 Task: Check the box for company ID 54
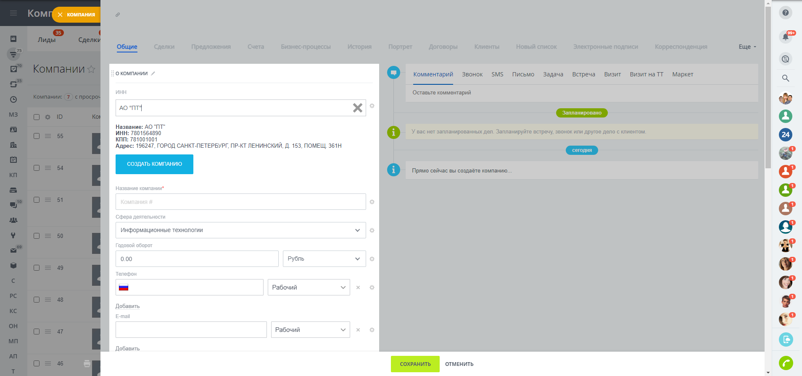37,168
